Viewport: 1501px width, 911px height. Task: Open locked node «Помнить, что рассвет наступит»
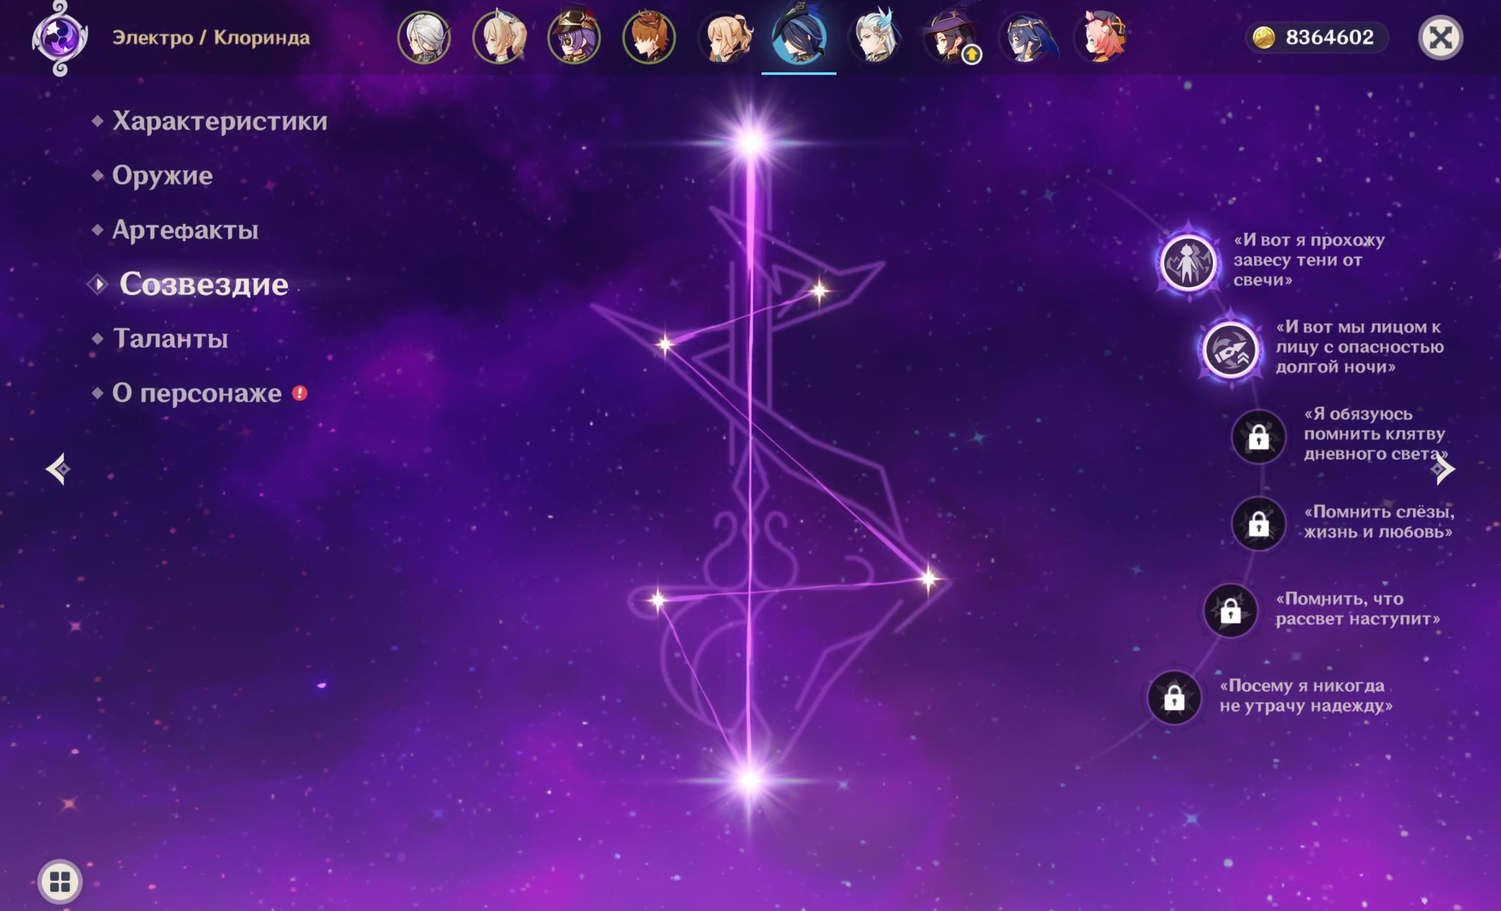(1230, 610)
